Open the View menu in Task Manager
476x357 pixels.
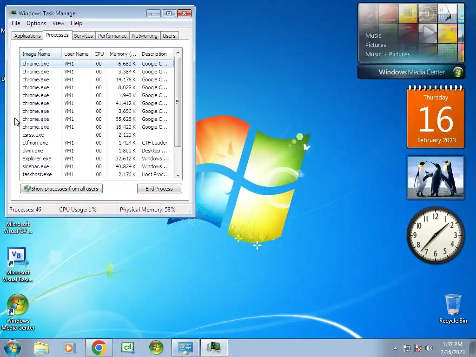click(x=58, y=23)
